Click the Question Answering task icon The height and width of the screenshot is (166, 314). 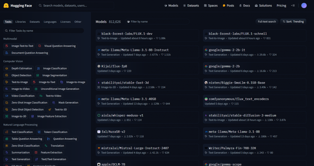48,139
